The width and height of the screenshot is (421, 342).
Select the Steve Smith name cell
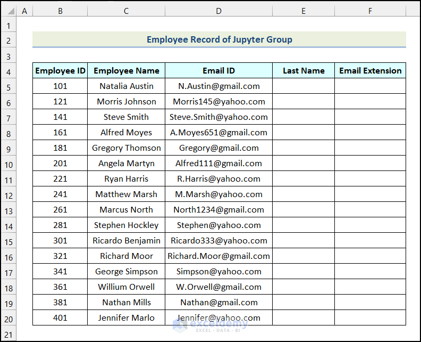pos(126,117)
